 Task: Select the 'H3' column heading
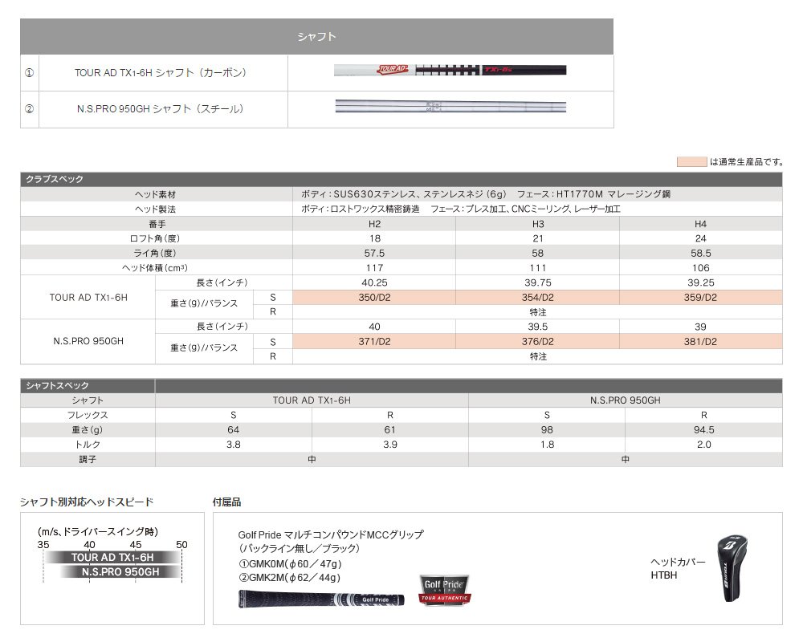[538, 224]
